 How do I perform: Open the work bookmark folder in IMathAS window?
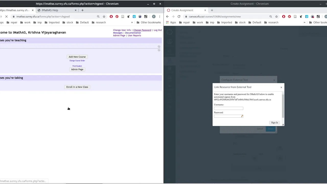[x=25, y=22]
